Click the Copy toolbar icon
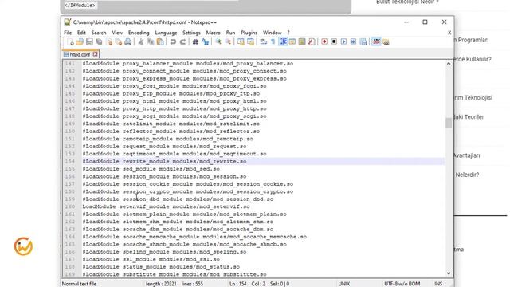This screenshot has width=510, height=287. [x=151, y=41]
